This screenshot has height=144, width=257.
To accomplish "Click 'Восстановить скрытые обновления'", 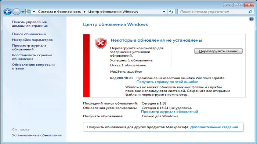I will coord(32,57).
